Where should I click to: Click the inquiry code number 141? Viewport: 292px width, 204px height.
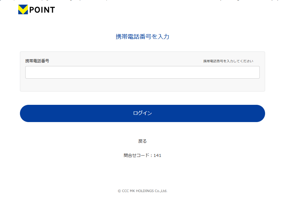tap(157, 155)
